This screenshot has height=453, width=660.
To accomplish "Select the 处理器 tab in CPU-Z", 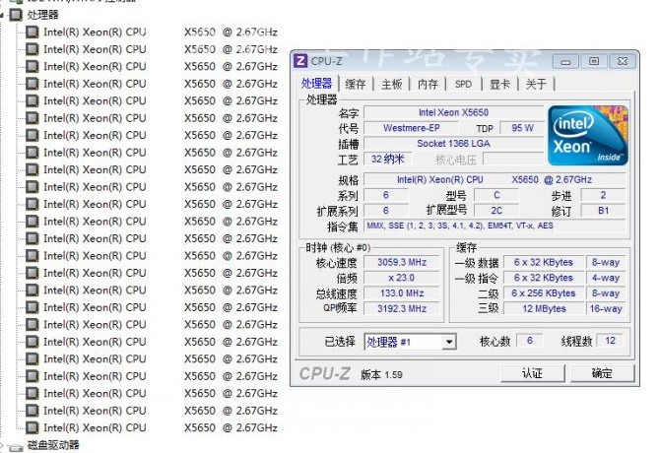I will [x=316, y=84].
